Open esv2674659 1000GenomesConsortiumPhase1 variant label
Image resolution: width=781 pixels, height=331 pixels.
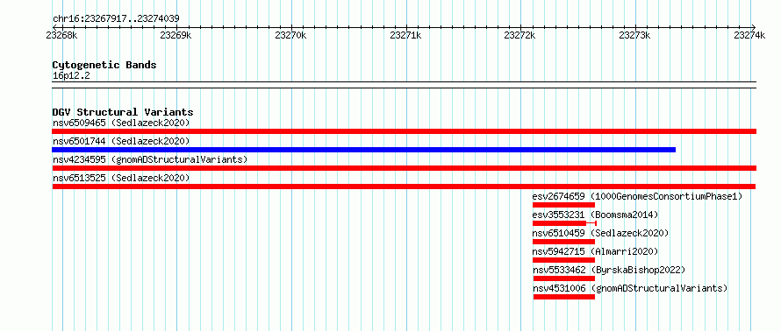(x=637, y=196)
